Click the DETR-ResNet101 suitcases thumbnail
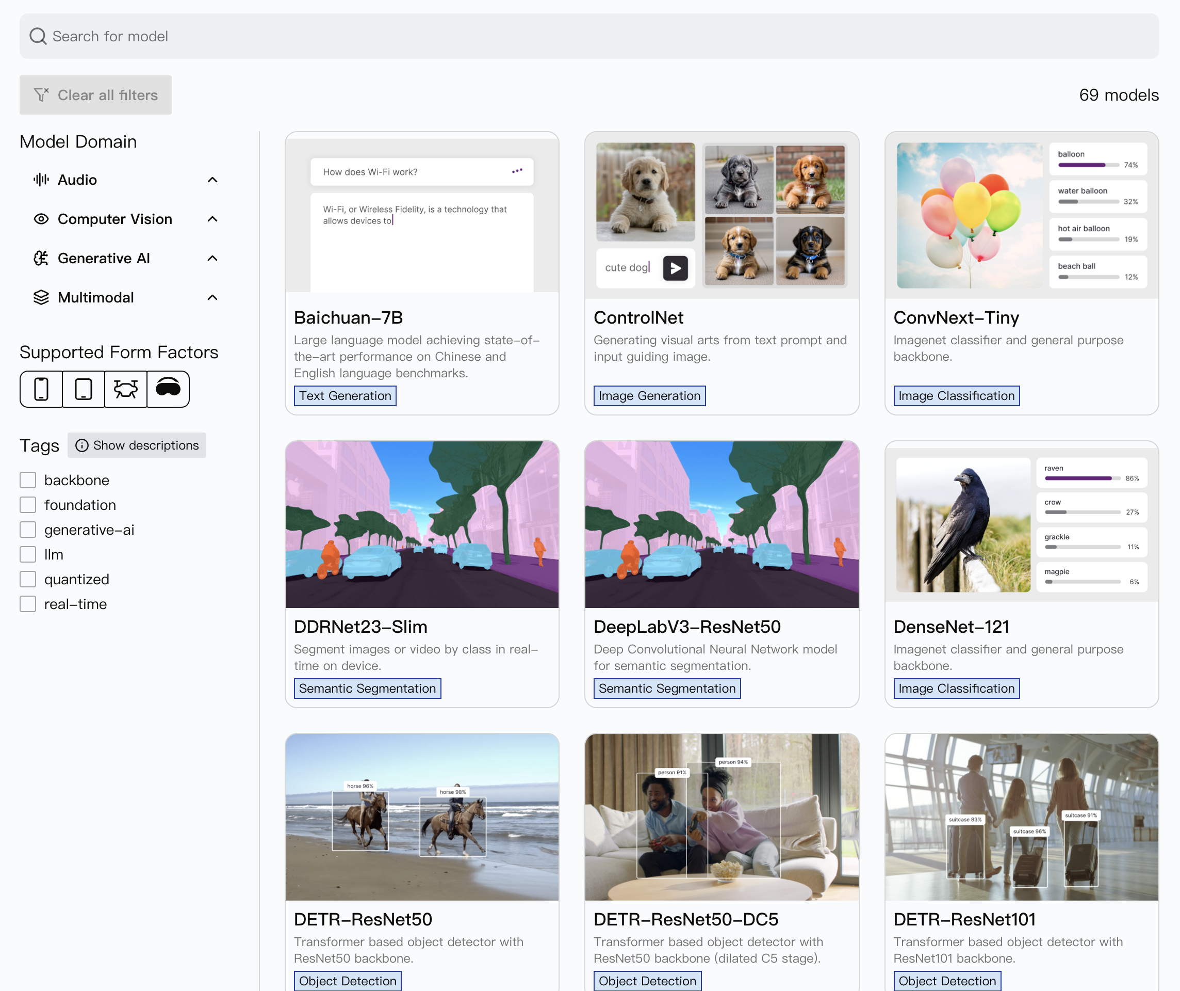This screenshot has width=1180, height=991. tap(1022, 817)
